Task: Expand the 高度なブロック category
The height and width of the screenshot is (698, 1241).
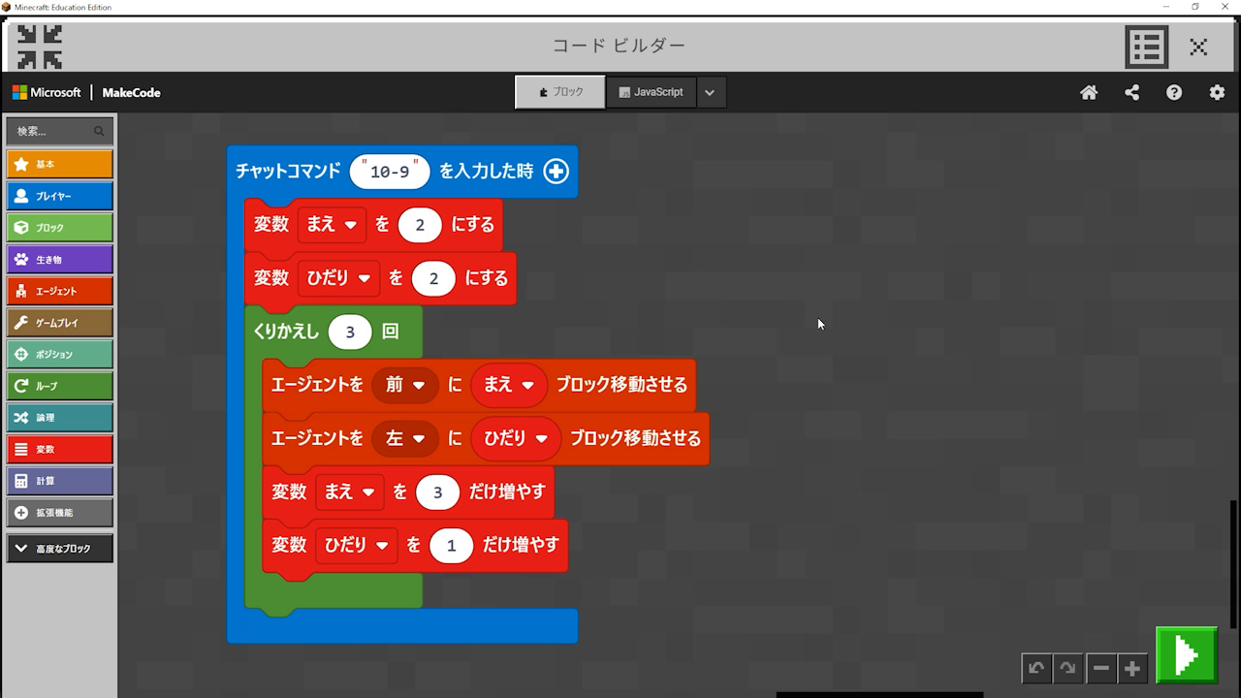Action: 59,549
